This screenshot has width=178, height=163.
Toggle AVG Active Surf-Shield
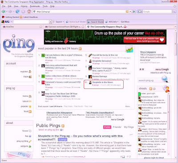(76, 22)
